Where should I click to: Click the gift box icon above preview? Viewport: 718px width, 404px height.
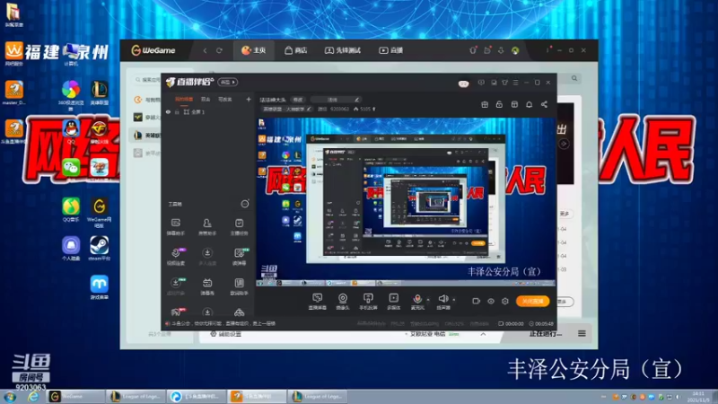[x=485, y=104]
